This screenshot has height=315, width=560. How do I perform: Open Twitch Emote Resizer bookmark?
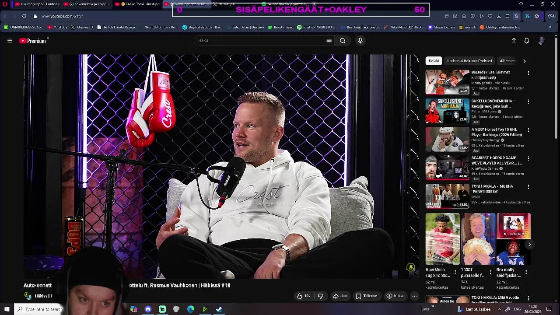116,27
